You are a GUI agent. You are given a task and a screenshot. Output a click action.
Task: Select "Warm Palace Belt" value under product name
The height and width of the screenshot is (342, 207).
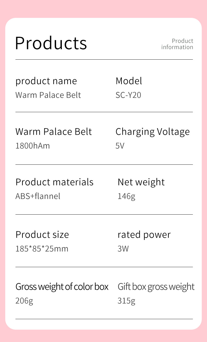(x=48, y=95)
